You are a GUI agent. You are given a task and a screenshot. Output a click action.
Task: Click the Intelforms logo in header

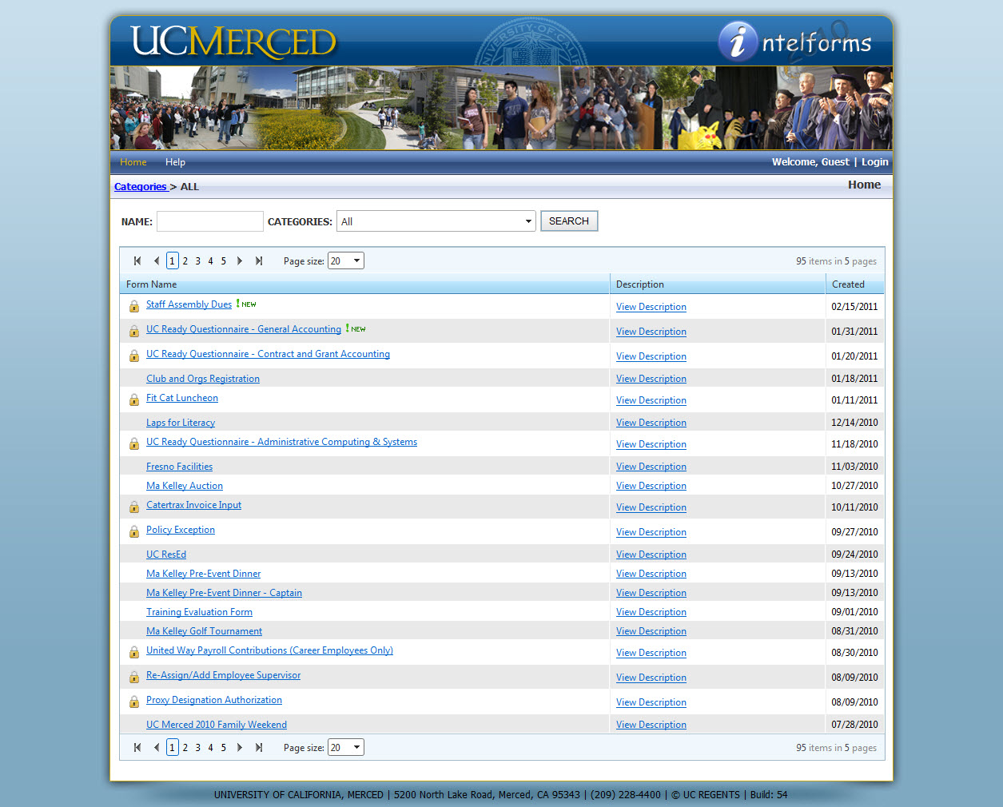795,42
